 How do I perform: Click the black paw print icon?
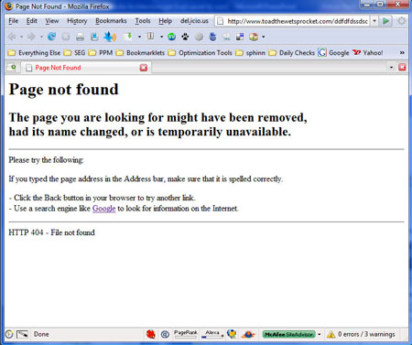click(185, 38)
